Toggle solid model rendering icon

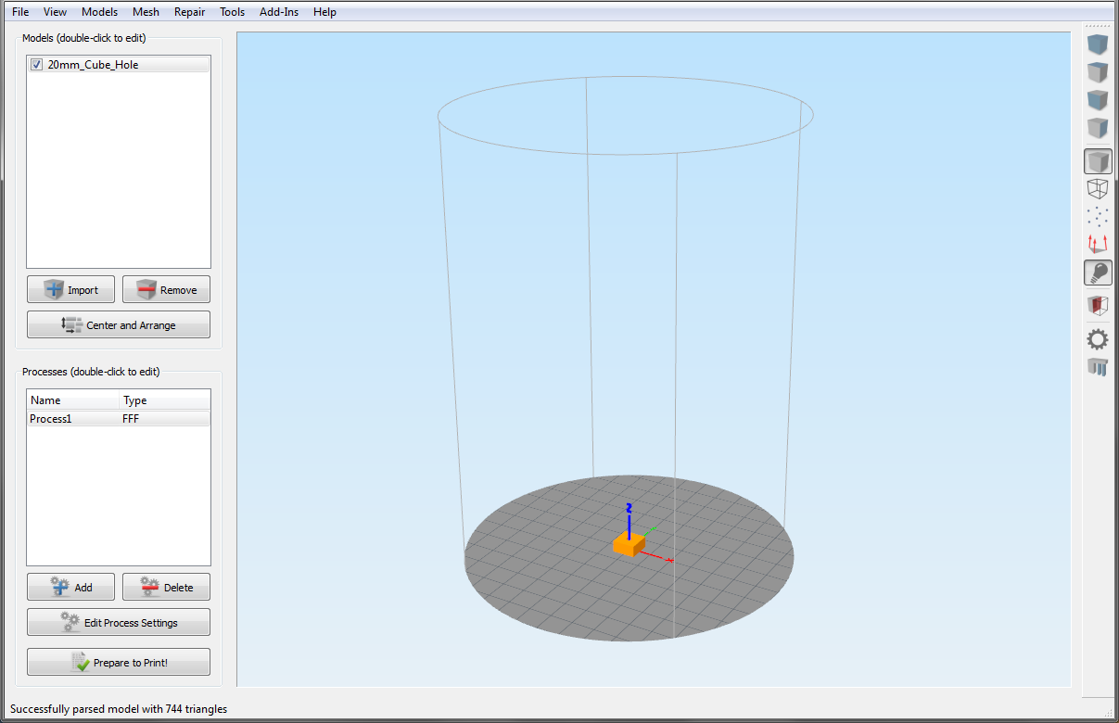pos(1098,161)
